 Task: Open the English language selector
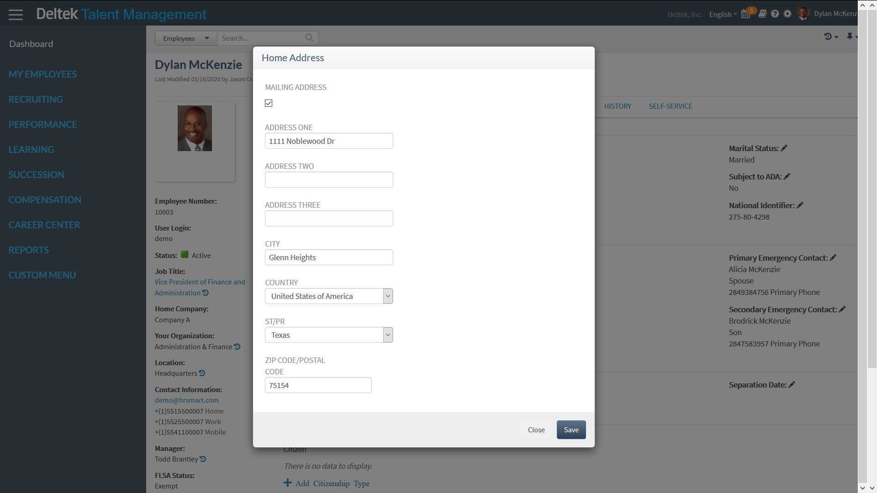[723, 15]
